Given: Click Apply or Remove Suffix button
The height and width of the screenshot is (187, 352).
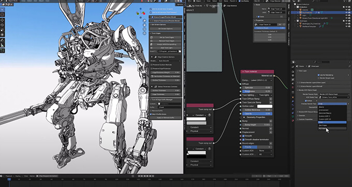Looking at the screenshot, I should coord(166,118).
